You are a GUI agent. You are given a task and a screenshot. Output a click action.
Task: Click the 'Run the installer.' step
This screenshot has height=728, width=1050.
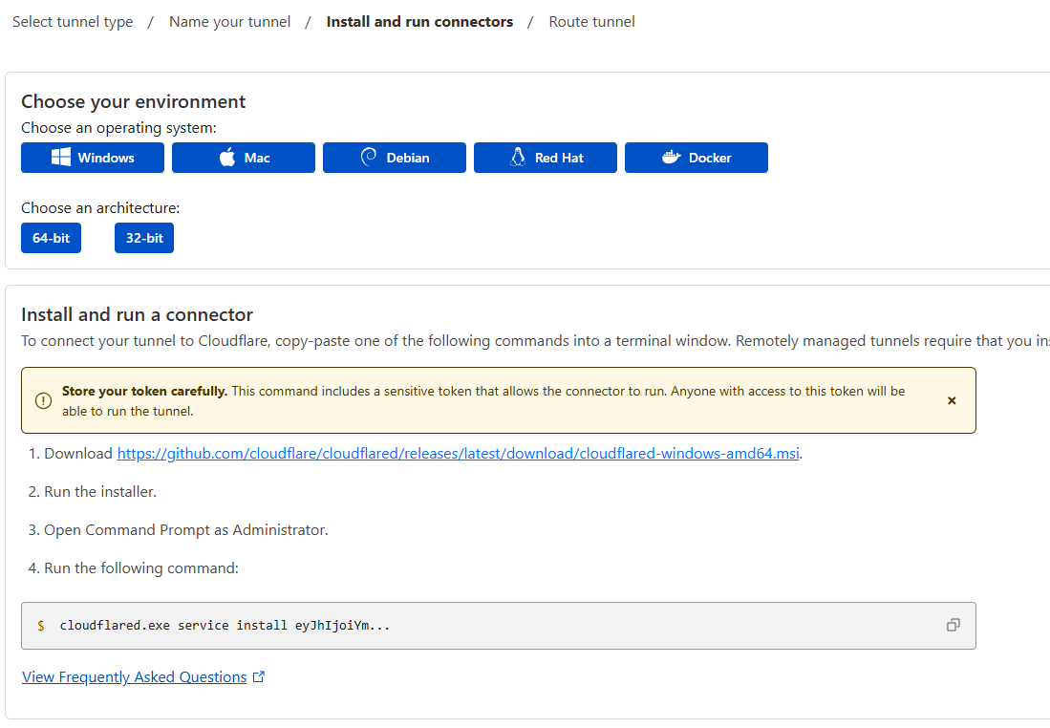pos(99,492)
